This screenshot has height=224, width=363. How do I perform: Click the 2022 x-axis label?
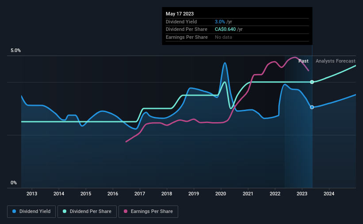tap(275, 194)
